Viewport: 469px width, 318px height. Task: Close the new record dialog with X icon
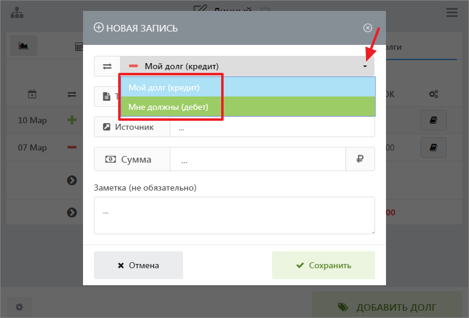tap(367, 28)
